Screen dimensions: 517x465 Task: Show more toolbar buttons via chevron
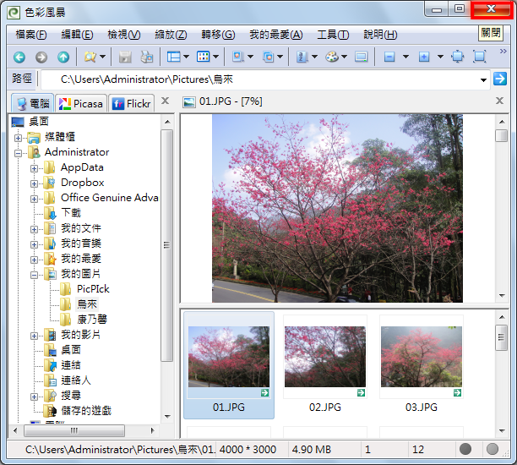pyautogui.click(x=503, y=51)
